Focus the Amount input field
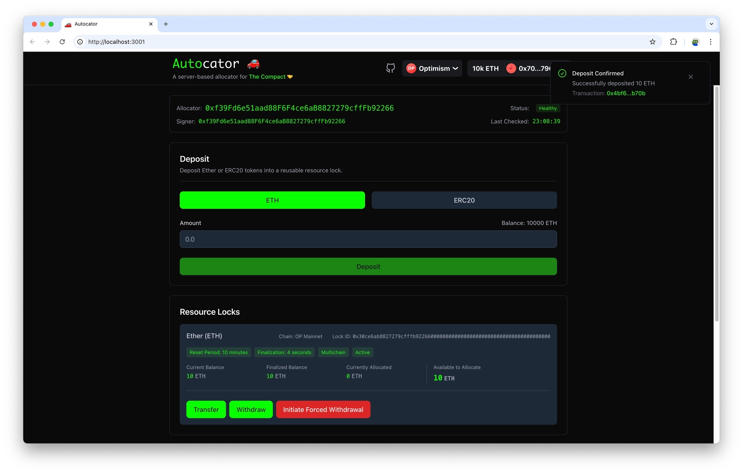 click(368, 239)
